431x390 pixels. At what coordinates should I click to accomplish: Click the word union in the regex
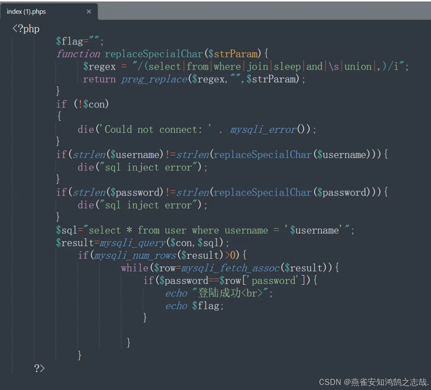pos(357,67)
